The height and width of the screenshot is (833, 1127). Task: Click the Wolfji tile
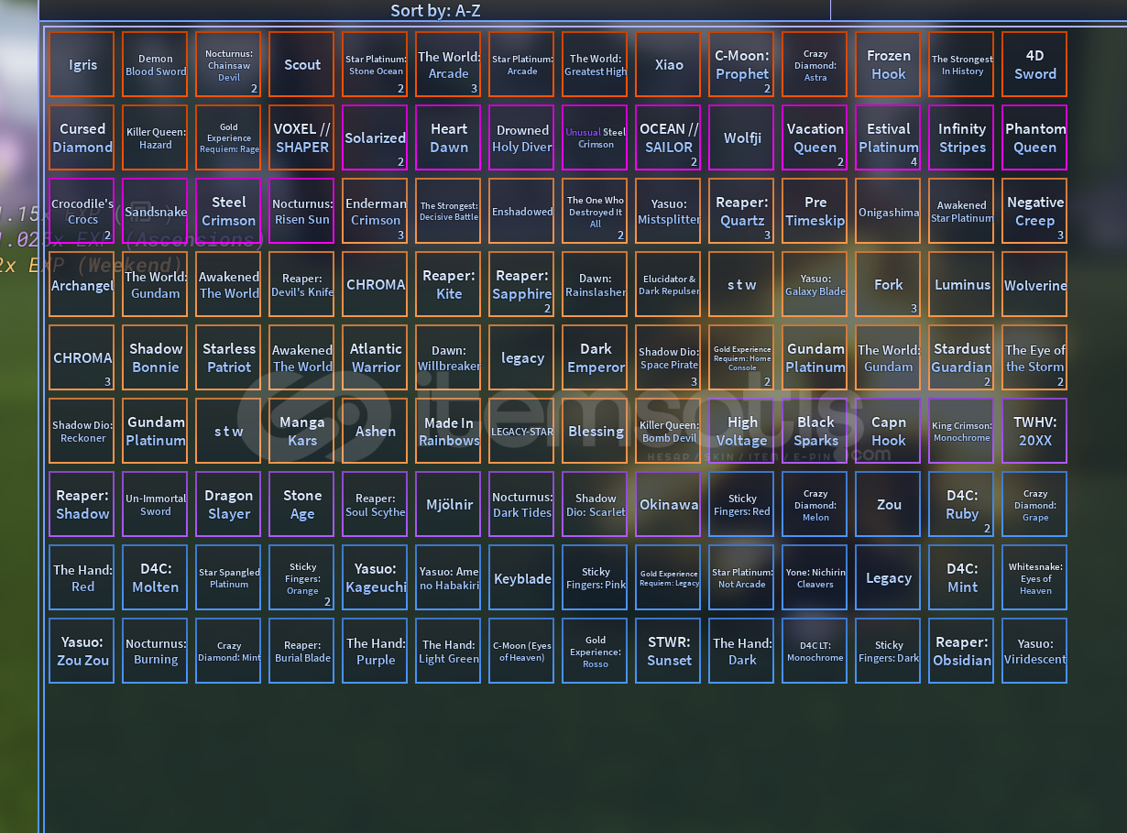(x=742, y=138)
